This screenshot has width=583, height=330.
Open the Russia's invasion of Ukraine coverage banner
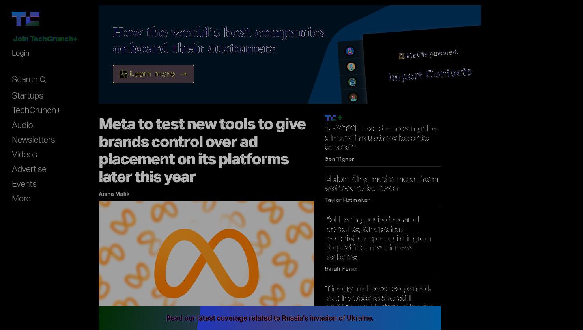pyautogui.click(x=270, y=318)
